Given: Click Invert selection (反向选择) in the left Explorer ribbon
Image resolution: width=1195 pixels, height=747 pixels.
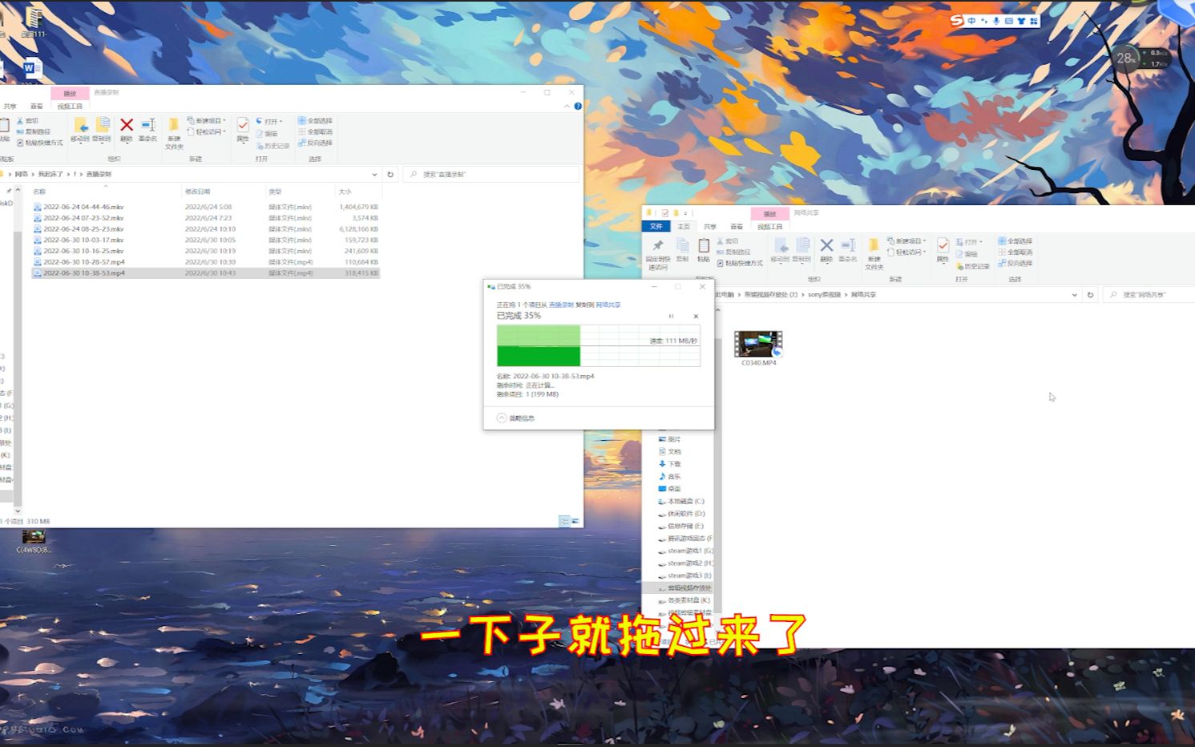Looking at the screenshot, I should click(x=315, y=143).
